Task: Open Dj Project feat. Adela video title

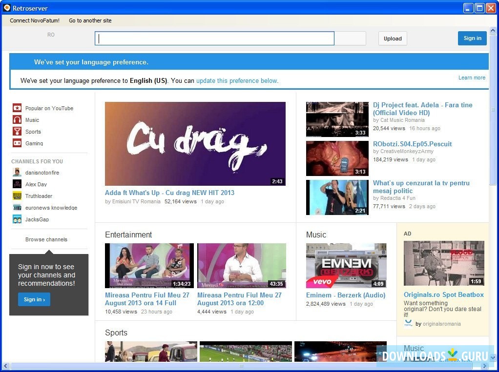Action: point(423,109)
